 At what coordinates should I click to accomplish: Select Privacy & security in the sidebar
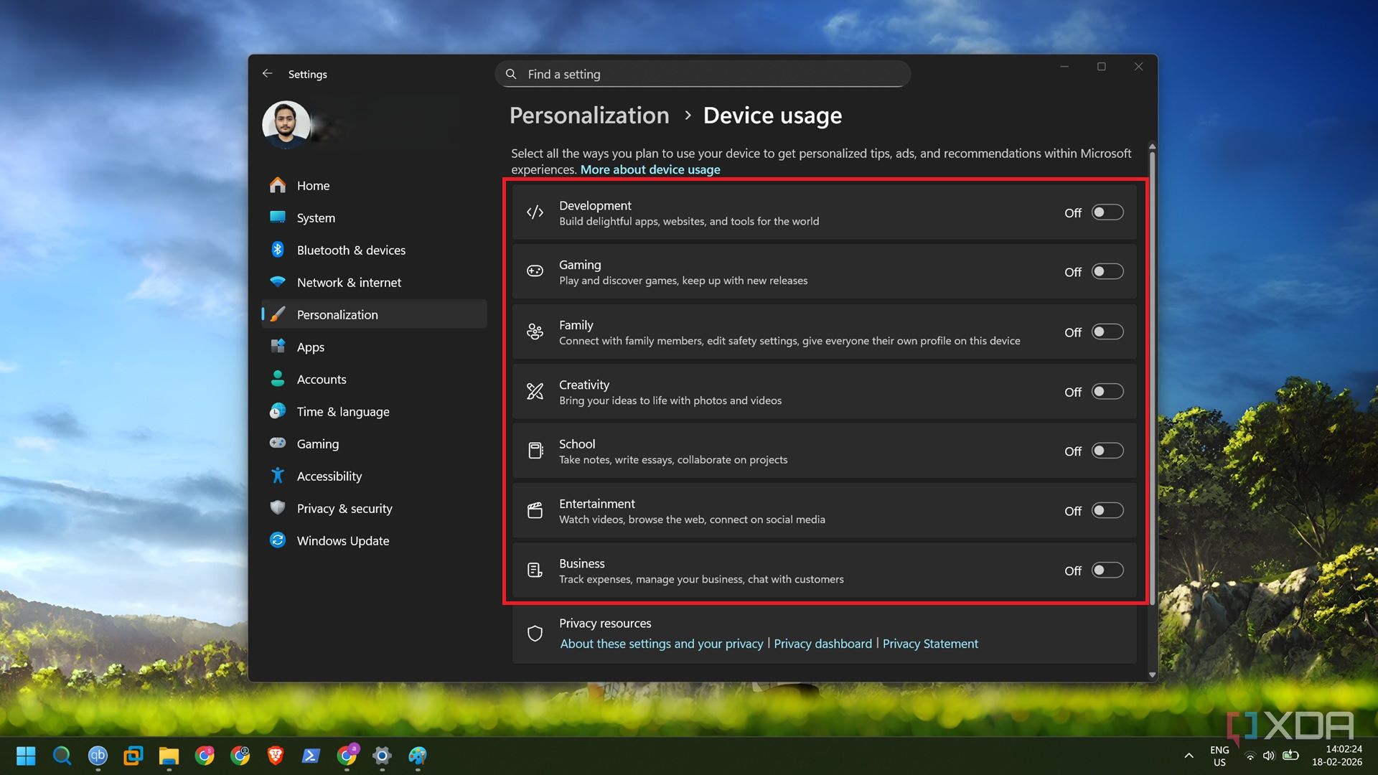[x=344, y=508]
